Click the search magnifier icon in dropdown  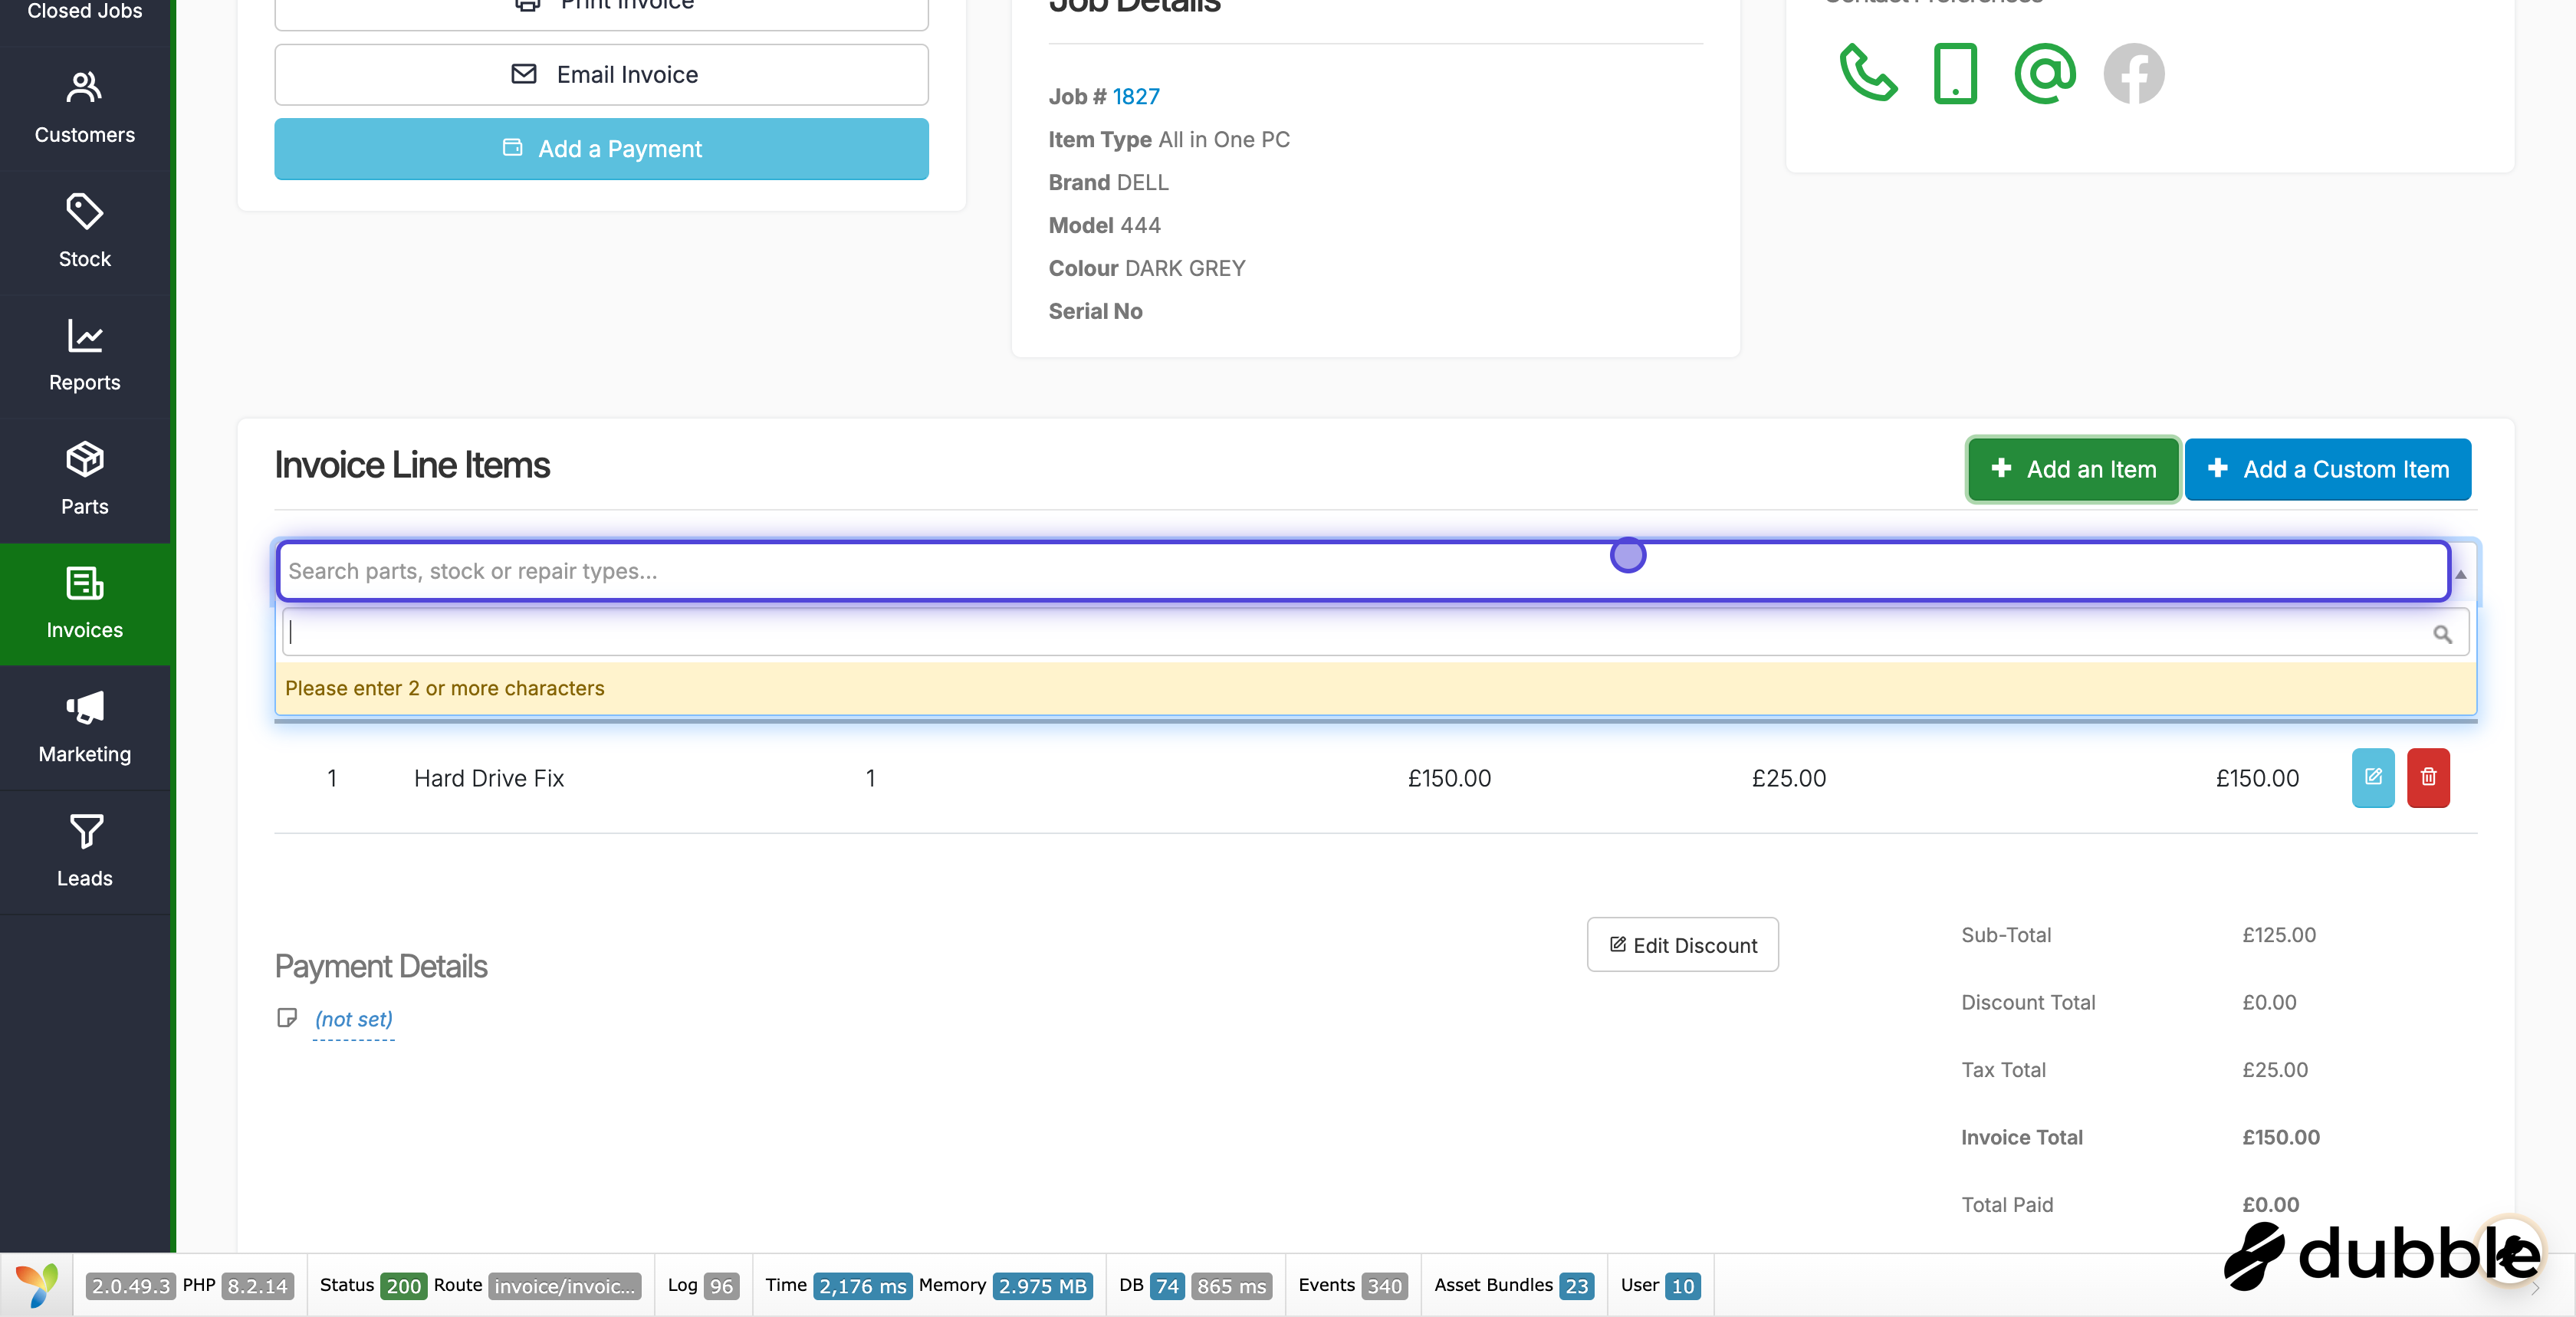coord(2442,634)
